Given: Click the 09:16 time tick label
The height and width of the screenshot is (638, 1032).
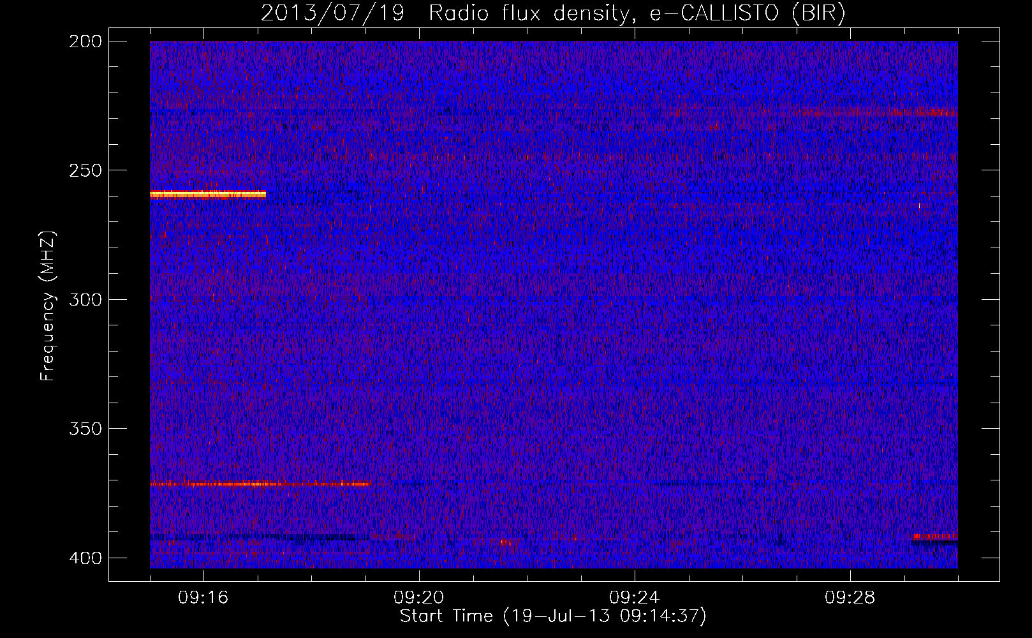Looking at the screenshot, I should coord(203,598).
